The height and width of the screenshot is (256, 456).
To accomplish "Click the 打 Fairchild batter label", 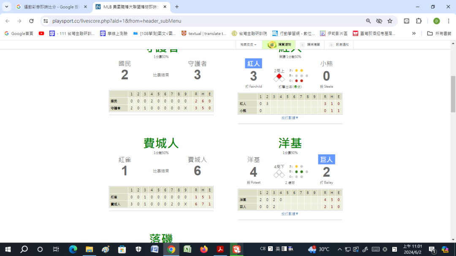I will click(254, 86).
